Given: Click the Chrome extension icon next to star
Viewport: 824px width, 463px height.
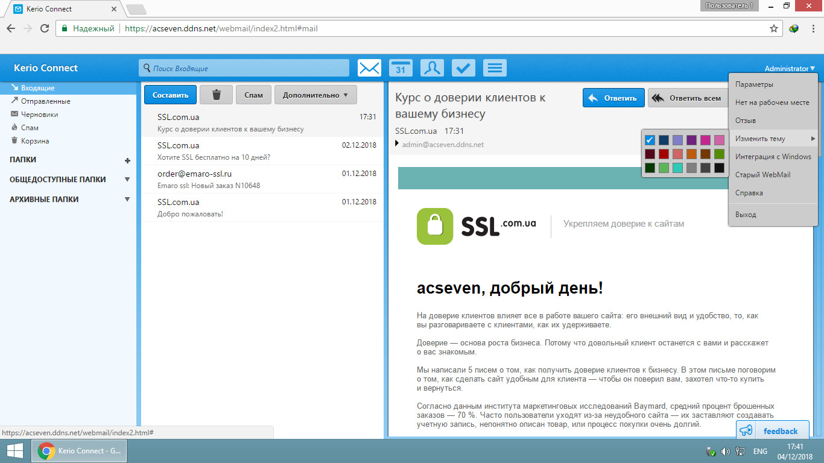Looking at the screenshot, I should (794, 28).
